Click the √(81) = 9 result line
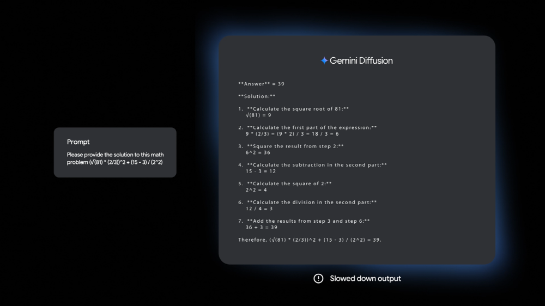This screenshot has width=545, height=306. click(x=258, y=115)
